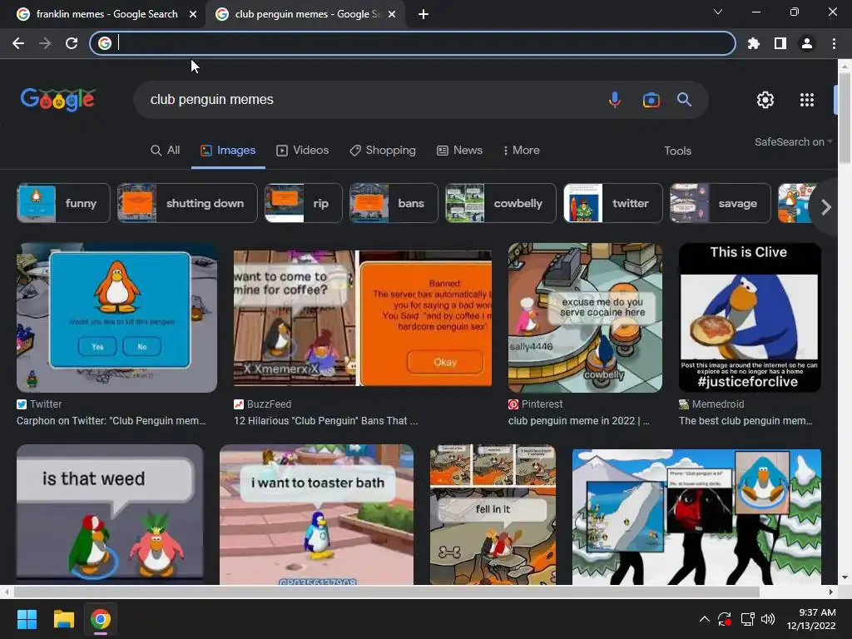Viewport: 852px width, 639px height.
Task: Open the Pinterest cowbelly image
Action: (x=585, y=318)
